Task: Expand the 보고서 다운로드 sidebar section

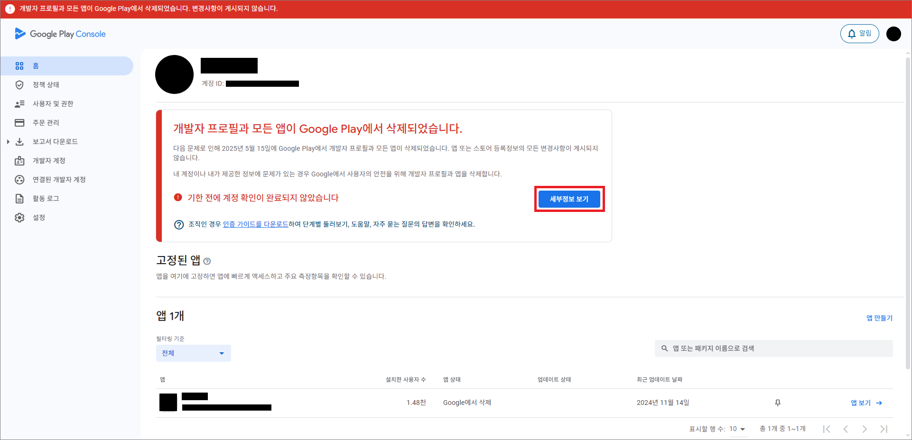Action: pyautogui.click(x=8, y=142)
